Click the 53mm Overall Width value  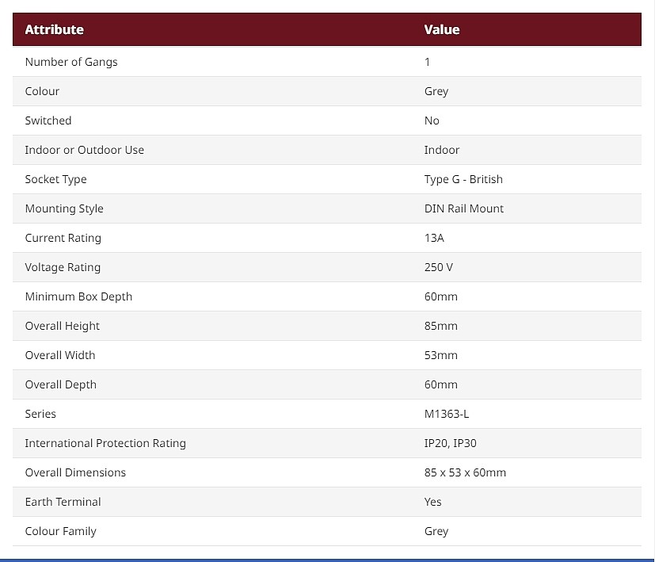coord(440,354)
